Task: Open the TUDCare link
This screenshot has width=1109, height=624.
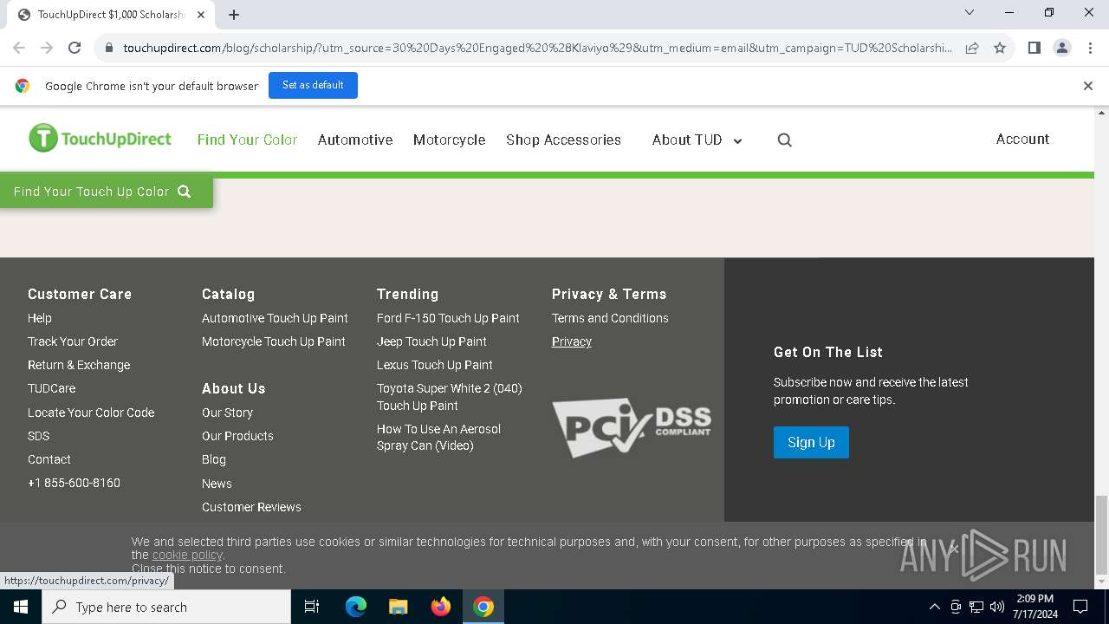Action: pyautogui.click(x=51, y=388)
